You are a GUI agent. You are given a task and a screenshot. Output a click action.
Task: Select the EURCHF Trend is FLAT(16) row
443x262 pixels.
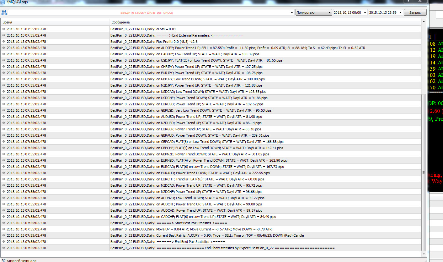point(211,179)
